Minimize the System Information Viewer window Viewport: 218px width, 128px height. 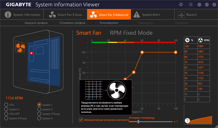coord(199,5)
